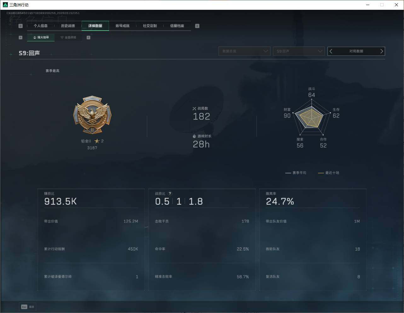Click the 对局数据 selector label
This screenshot has height=313, width=404.
356,51
